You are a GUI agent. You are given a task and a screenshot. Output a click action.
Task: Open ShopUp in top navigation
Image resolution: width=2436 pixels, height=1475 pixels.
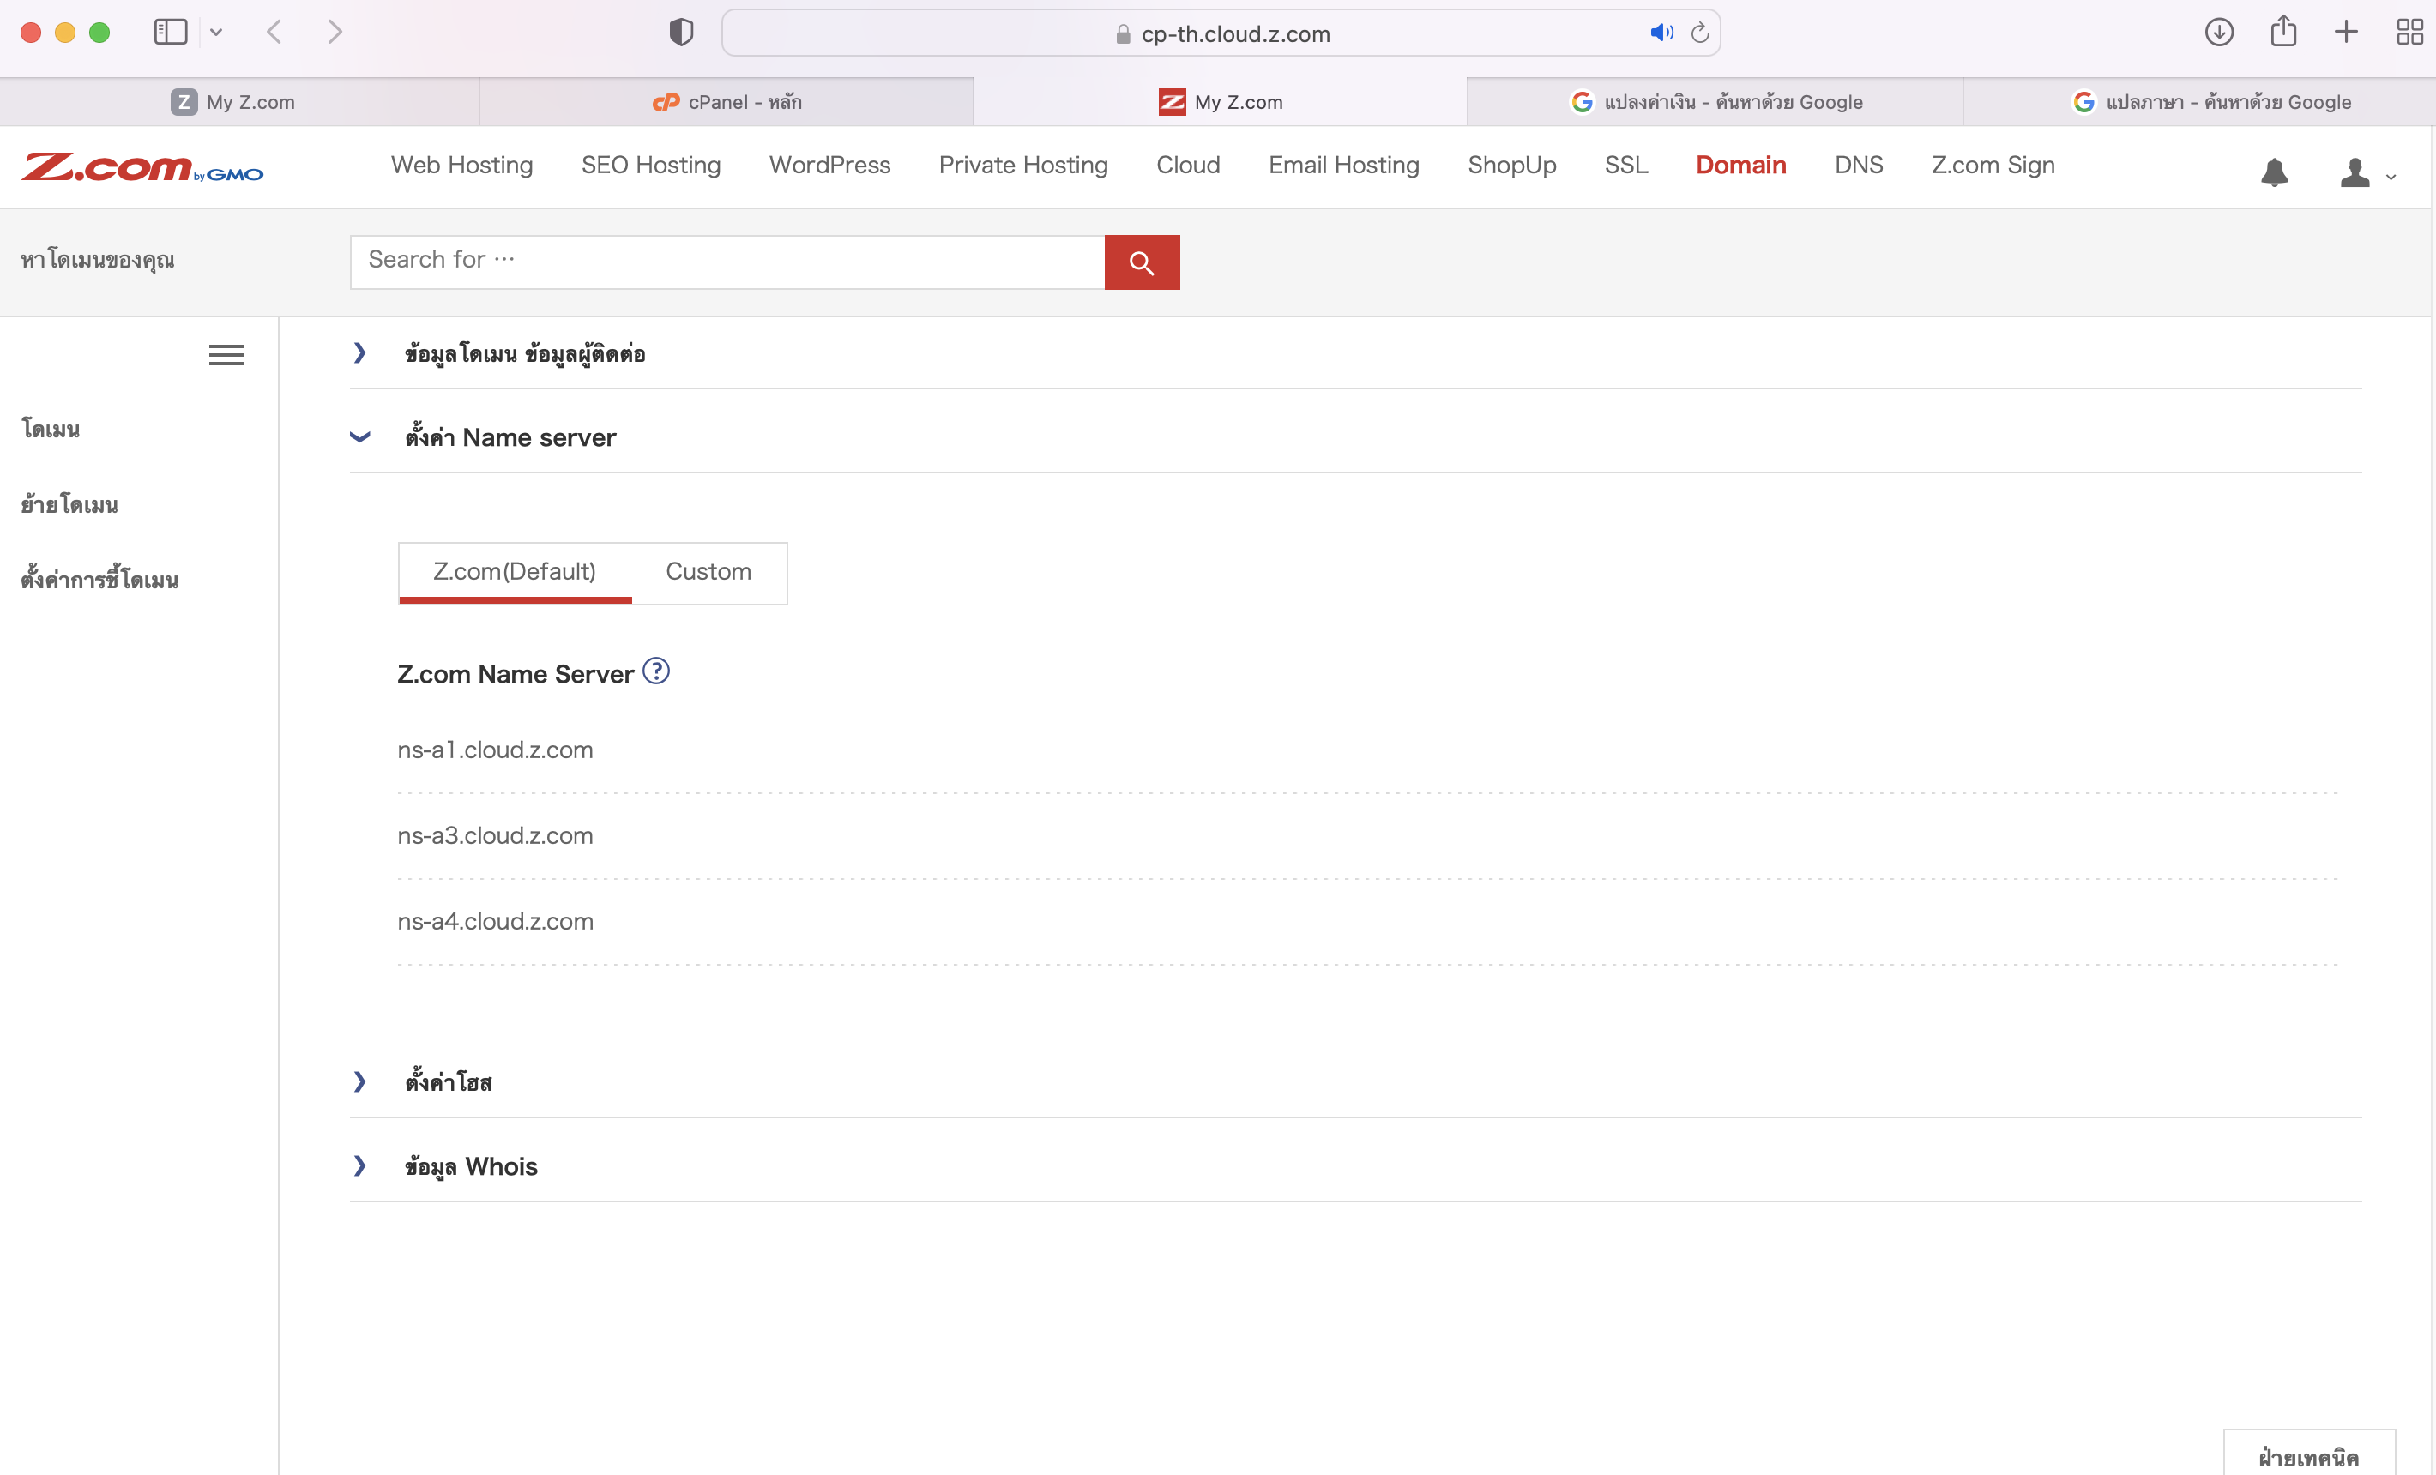click(1511, 166)
